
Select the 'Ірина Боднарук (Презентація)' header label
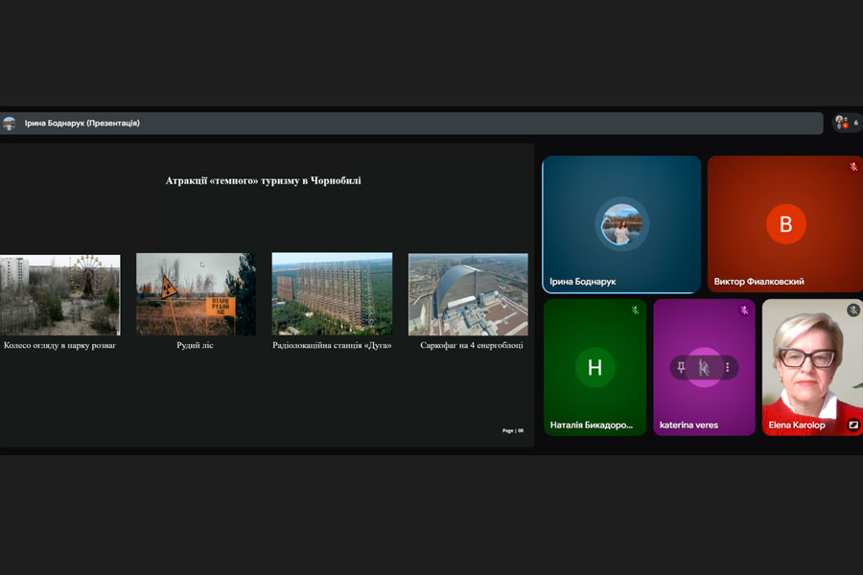point(82,124)
